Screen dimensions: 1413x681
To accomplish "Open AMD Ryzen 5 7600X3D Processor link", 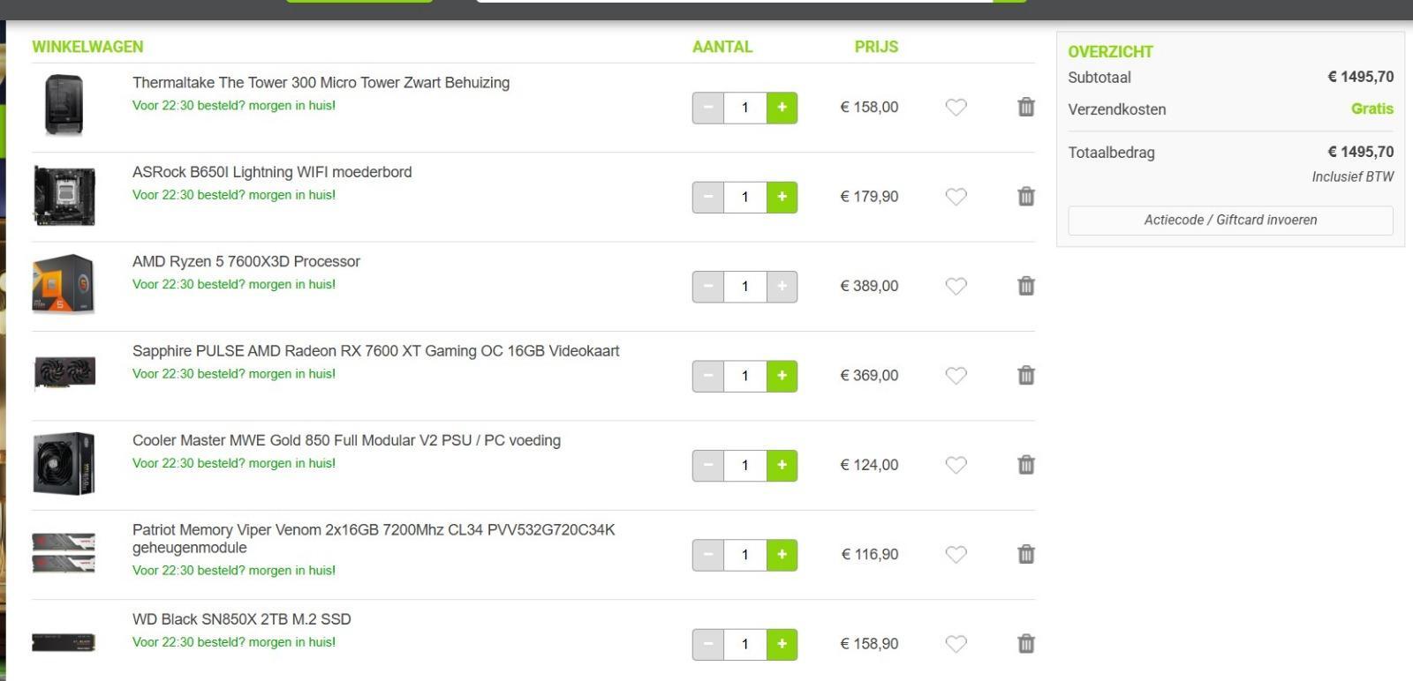I will 246,262.
